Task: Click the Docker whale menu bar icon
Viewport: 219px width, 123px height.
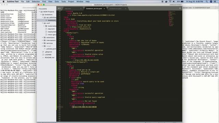Action: (166, 1)
